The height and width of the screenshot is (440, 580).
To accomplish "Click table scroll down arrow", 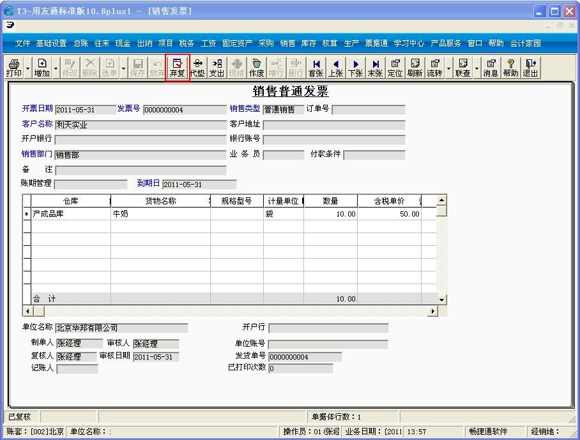I will point(441,300).
